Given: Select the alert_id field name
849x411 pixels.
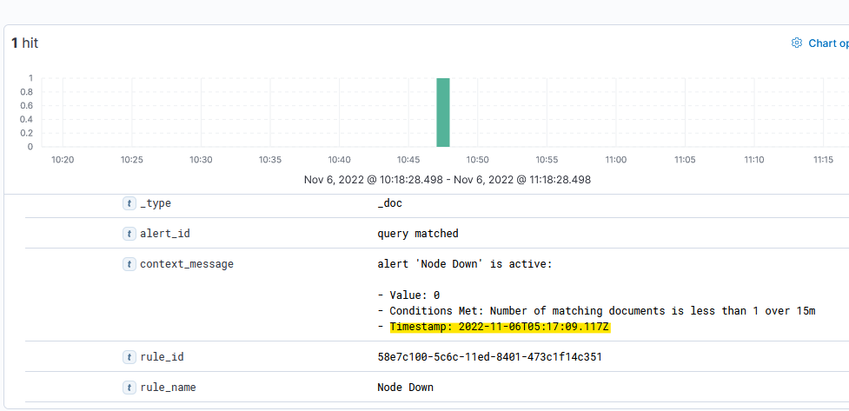Looking at the screenshot, I should [165, 234].
